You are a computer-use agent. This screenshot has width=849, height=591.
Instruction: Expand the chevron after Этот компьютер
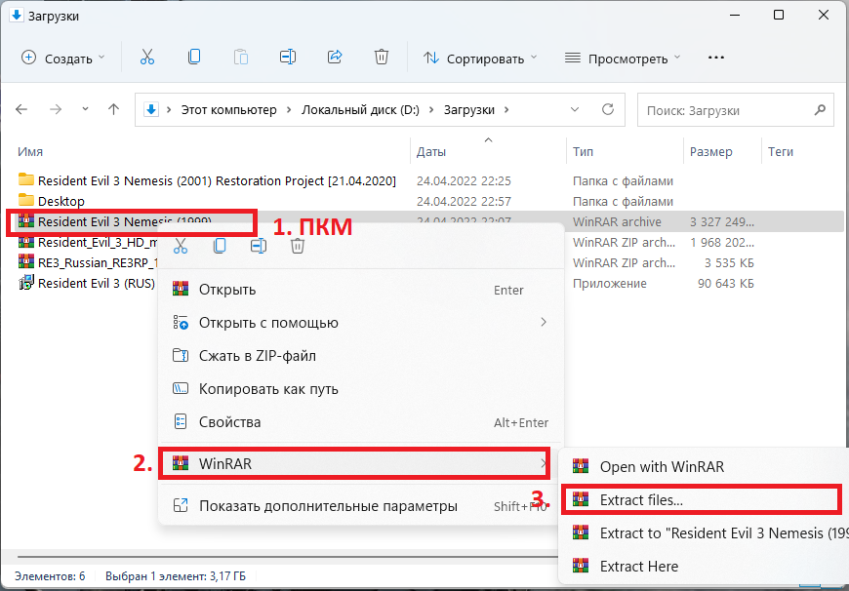tap(289, 110)
